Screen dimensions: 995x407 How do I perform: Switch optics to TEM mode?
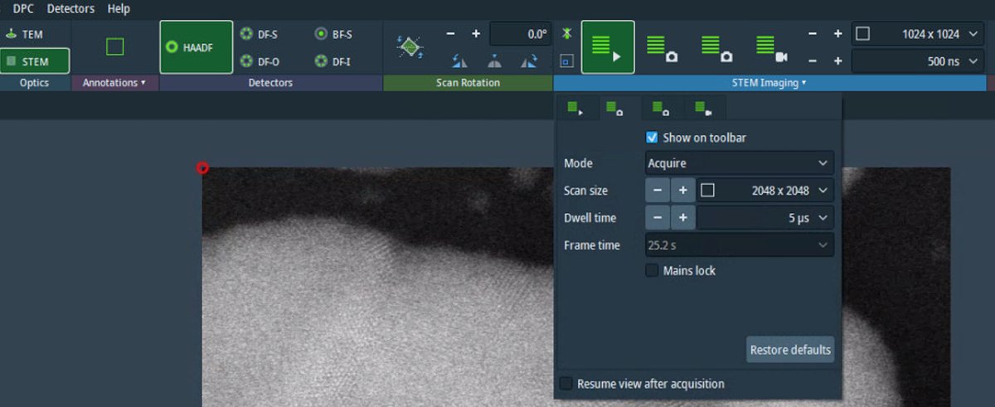pos(34,35)
